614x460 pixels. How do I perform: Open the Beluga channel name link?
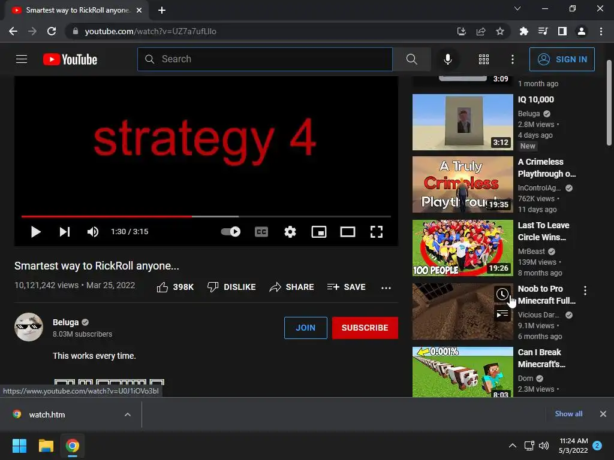[x=65, y=322]
